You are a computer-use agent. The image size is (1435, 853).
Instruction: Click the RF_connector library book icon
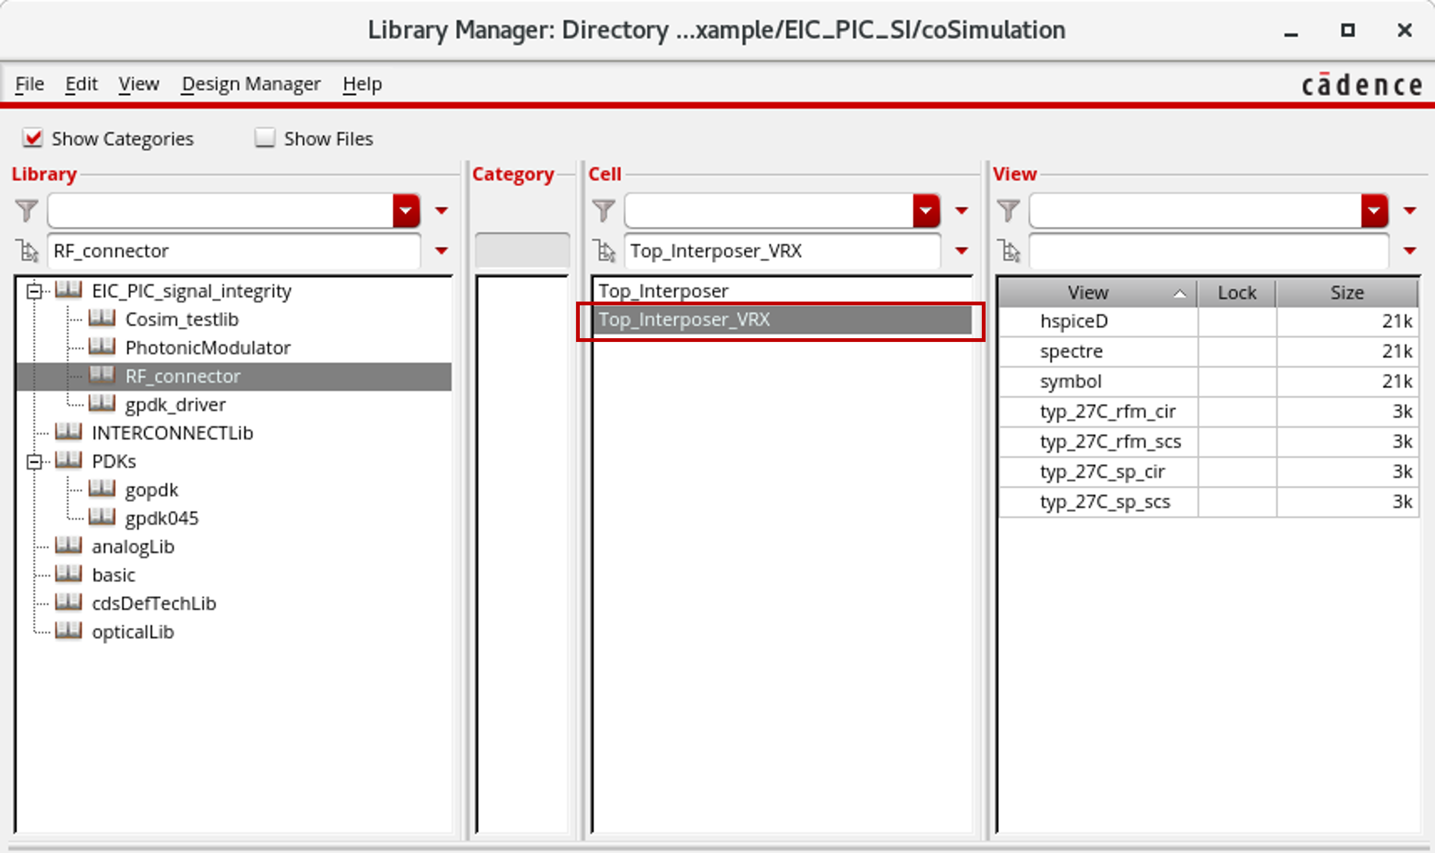coord(102,375)
